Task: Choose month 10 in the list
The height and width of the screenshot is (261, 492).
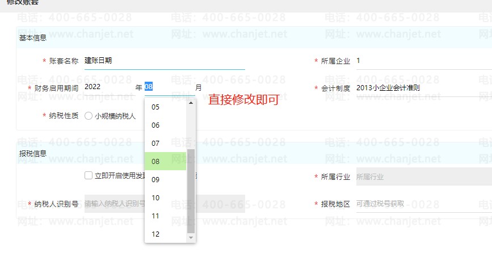Action: pyautogui.click(x=165, y=197)
